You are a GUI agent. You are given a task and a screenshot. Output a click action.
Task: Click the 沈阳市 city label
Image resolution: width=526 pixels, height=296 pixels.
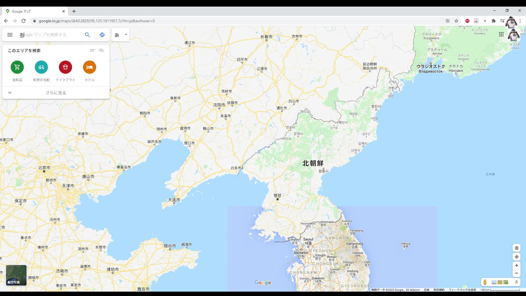click(219, 105)
